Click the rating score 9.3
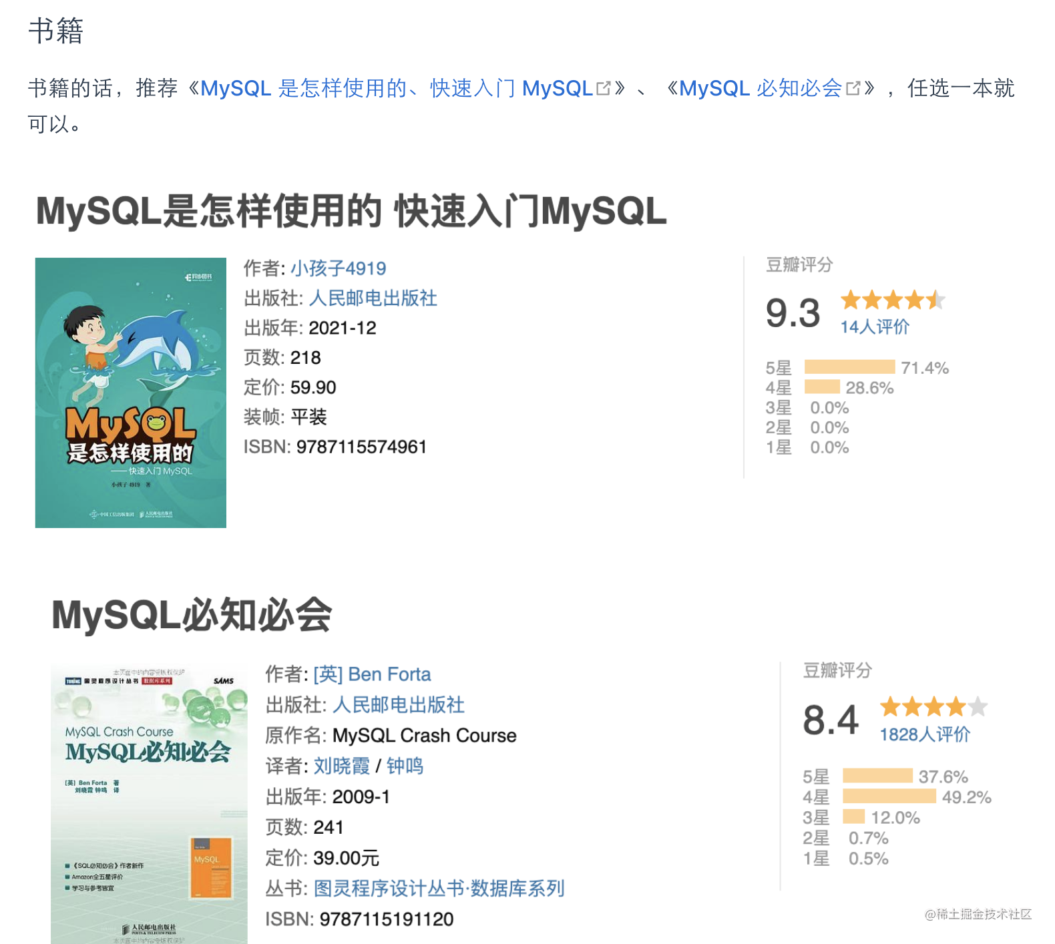The width and height of the screenshot is (1055, 944). click(x=793, y=312)
